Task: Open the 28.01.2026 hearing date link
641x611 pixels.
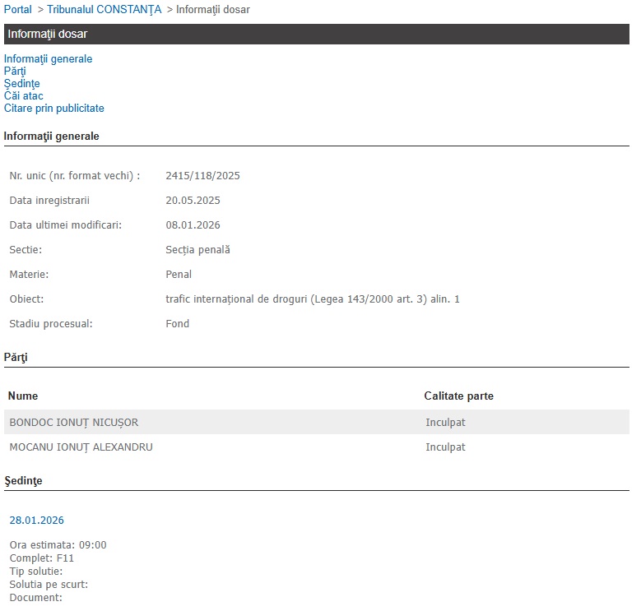Action: point(36,521)
